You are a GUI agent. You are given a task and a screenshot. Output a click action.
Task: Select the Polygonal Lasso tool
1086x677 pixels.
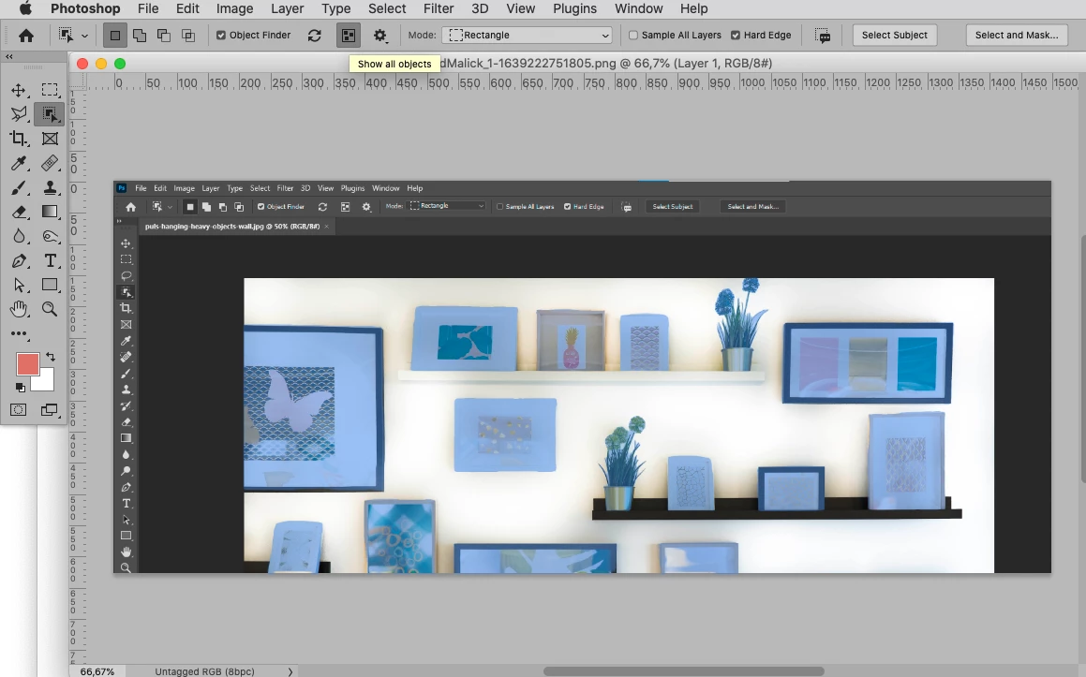coord(19,114)
